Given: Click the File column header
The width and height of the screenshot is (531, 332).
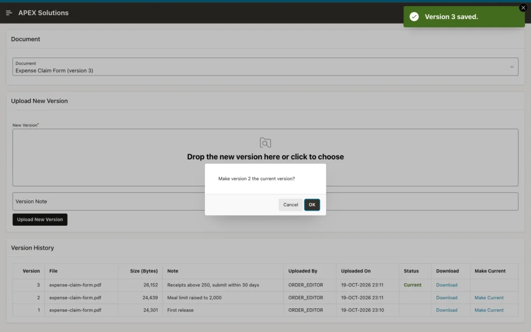Looking at the screenshot, I should coord(53,271).
